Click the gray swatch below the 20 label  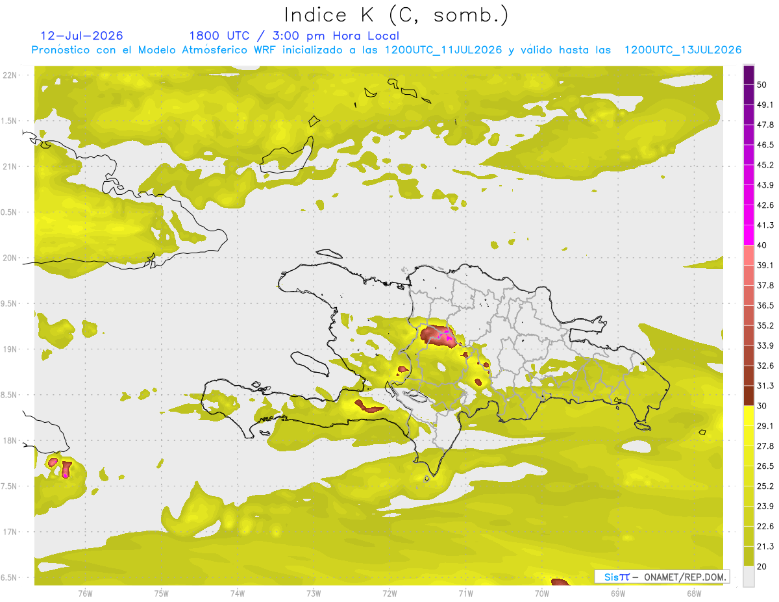[x=749, y=577]
